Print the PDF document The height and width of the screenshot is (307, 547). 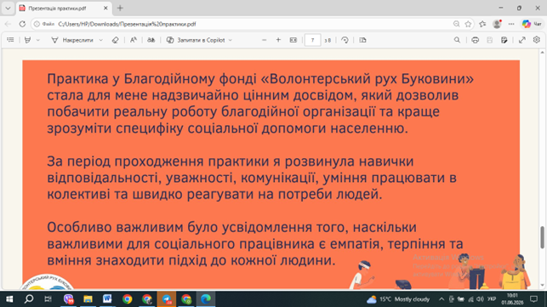point(476,40)
